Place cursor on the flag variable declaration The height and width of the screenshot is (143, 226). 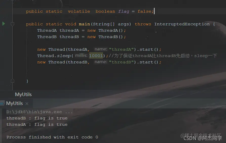coord(124,11)
